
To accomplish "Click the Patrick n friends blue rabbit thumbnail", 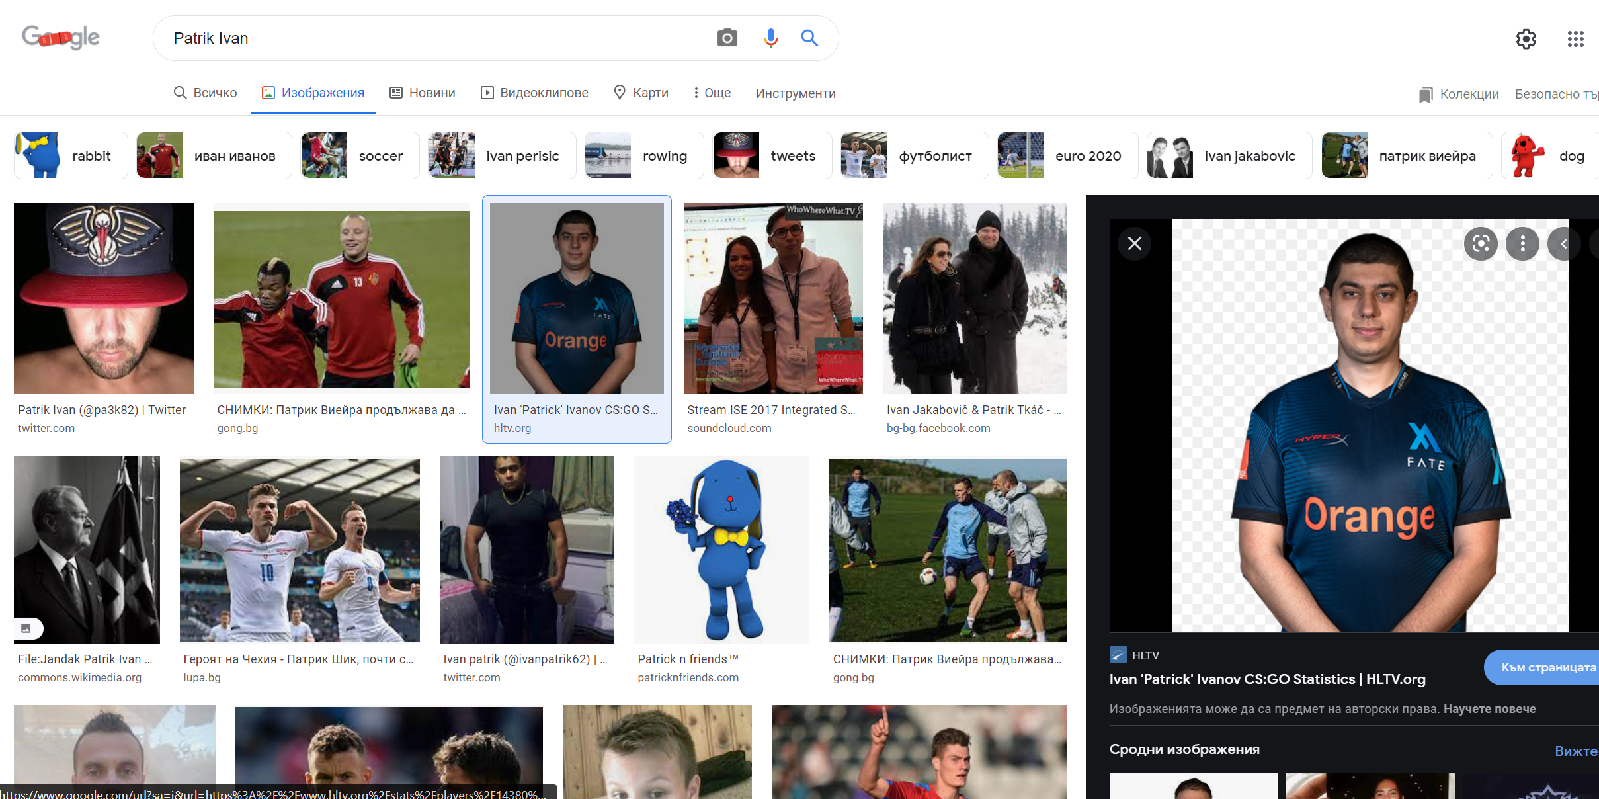I will [x=721, y=549].
